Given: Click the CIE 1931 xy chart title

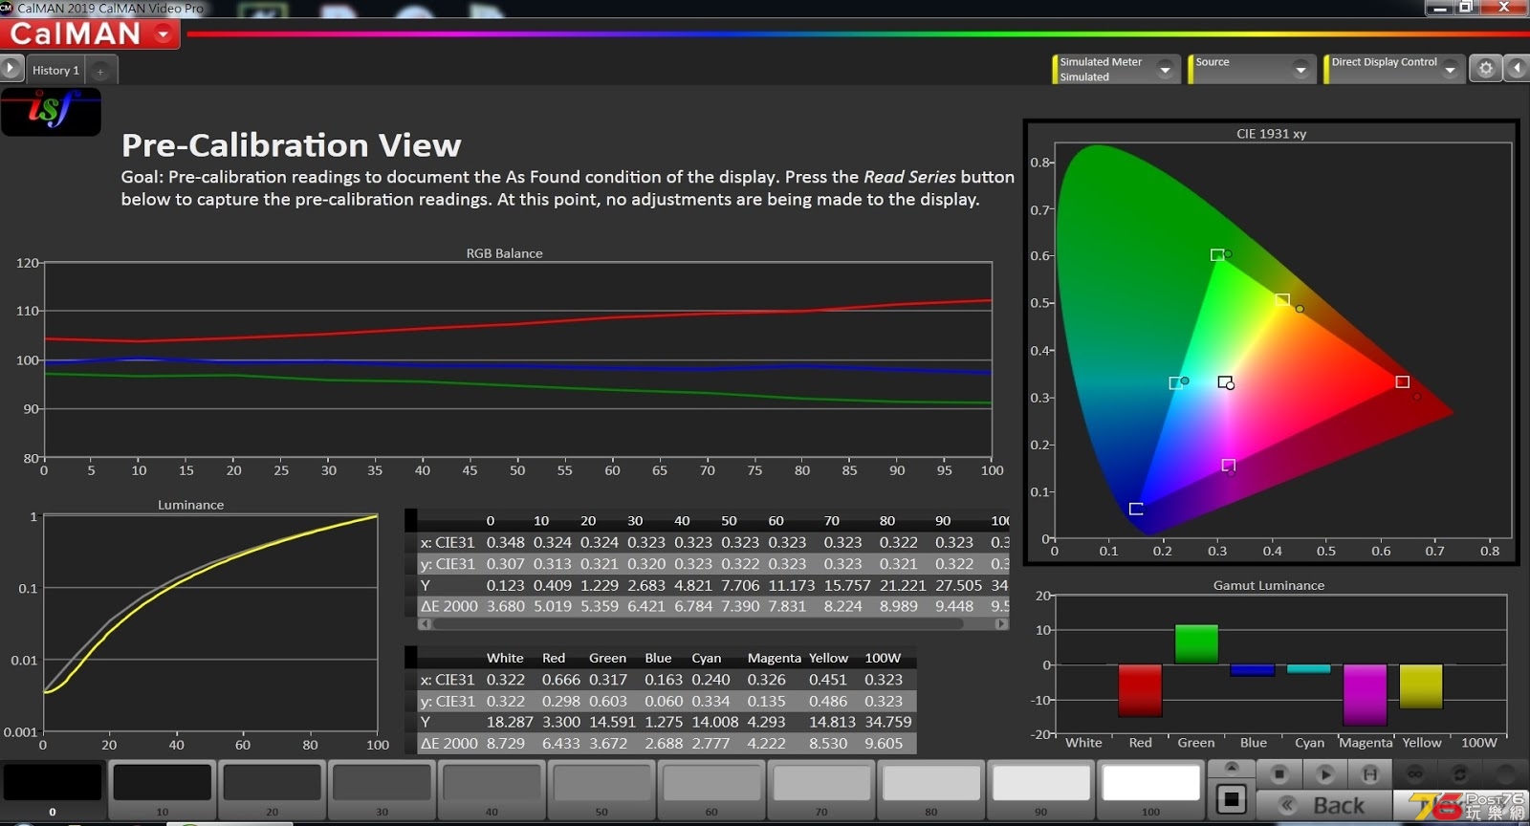Looking at the screenshot, I should point(1271,134).
